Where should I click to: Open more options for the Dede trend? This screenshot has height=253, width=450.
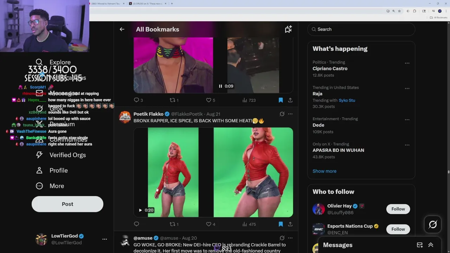pyautogui.click(x=407, y=120)
